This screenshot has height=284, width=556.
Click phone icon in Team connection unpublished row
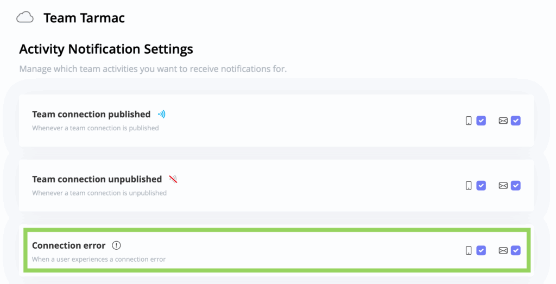pyautogui.click(x=469, y=186)
